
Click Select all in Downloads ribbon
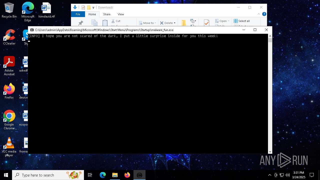pos(242,21)
